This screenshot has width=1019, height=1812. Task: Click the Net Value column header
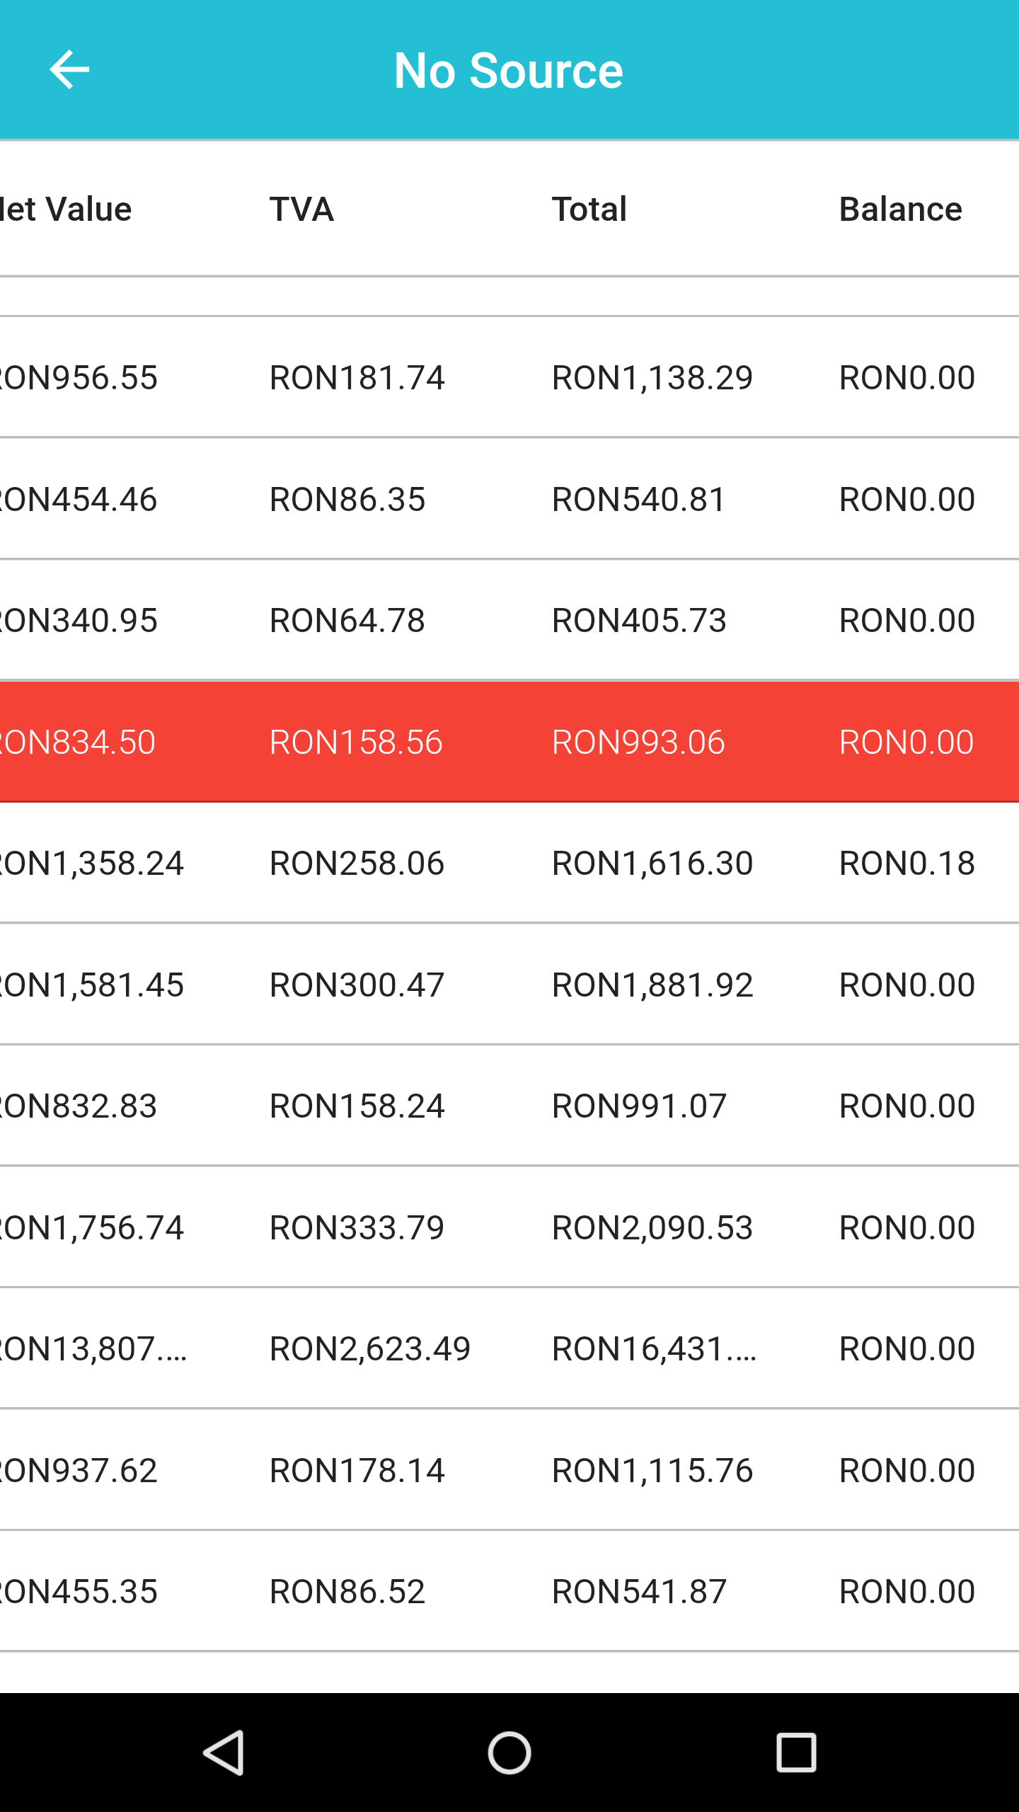pos(66,210)
